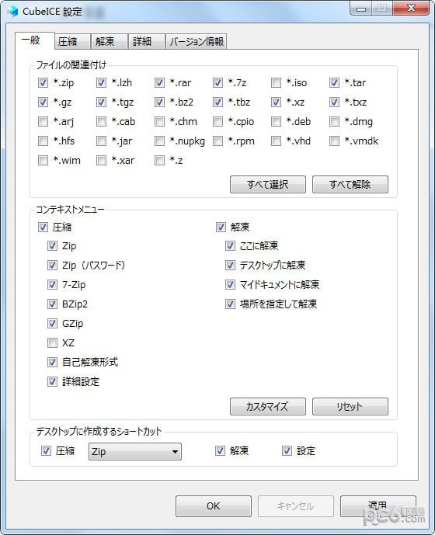Open context menu カスタマイズ button
This screenshot has width=435, height=535.
268,406
